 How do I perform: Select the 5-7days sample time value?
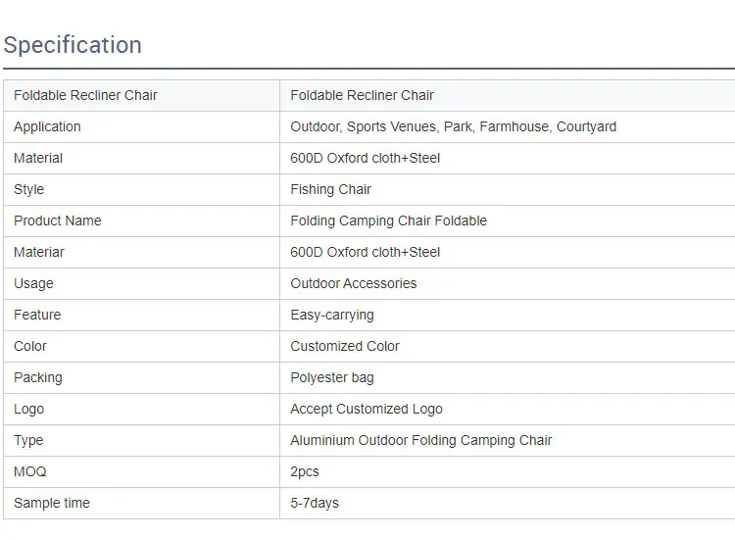point(315,503)
